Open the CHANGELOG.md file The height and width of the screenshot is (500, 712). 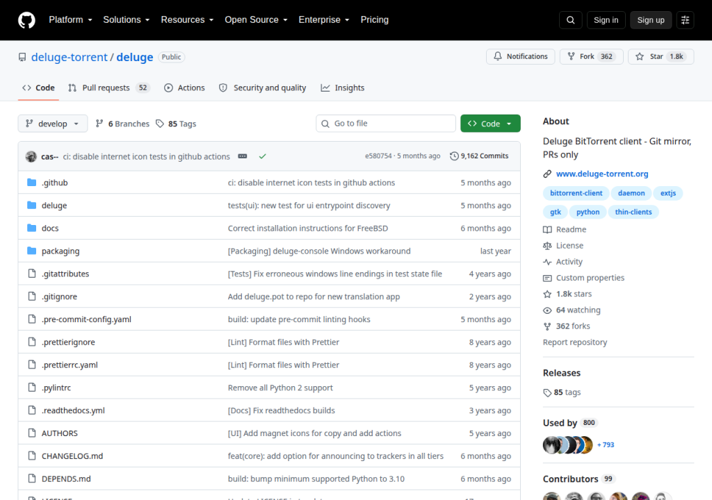tap(72, 456)
